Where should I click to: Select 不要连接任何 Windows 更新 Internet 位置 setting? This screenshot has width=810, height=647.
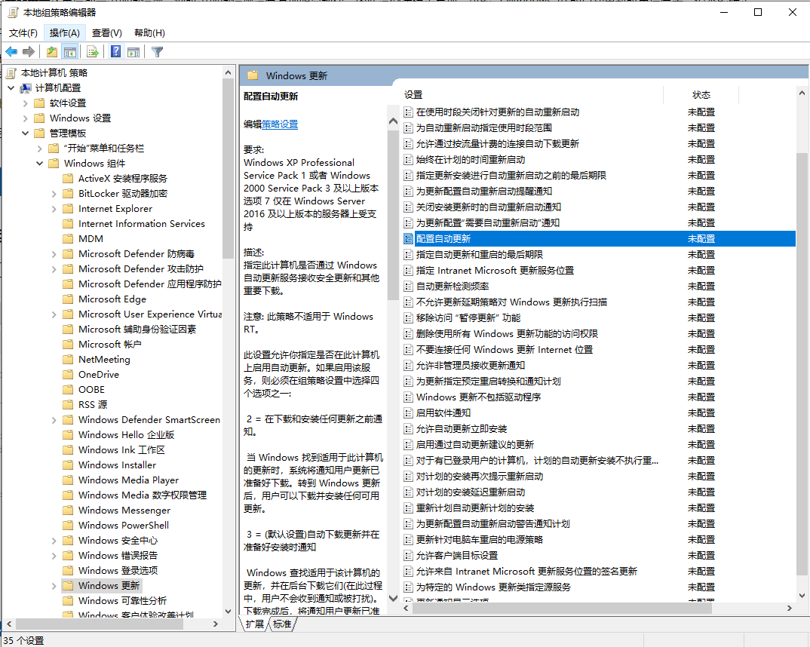[505, 350]
